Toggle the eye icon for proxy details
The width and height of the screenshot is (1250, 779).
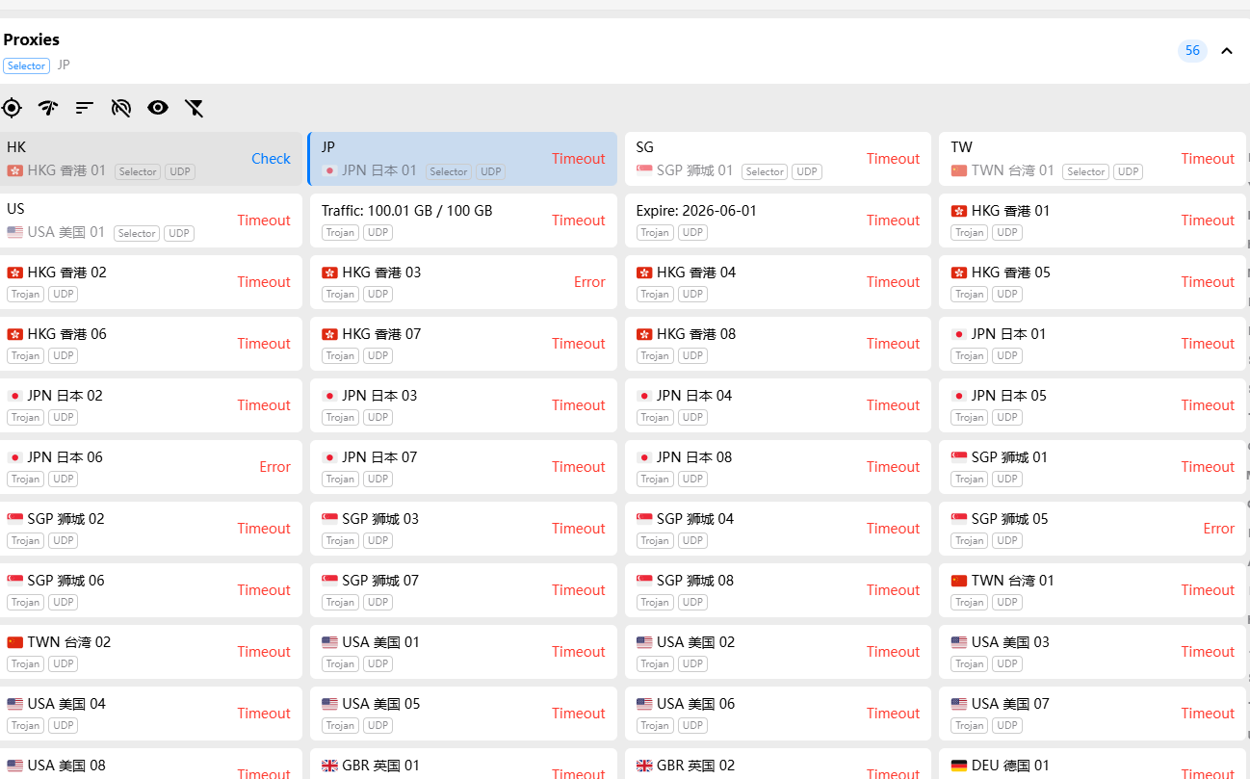(x=158, y=108)
